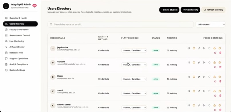Delete Doom using the trash icon
Image resolution: width=231 pixels, height=112 pixels.
(x=220, y=81)
